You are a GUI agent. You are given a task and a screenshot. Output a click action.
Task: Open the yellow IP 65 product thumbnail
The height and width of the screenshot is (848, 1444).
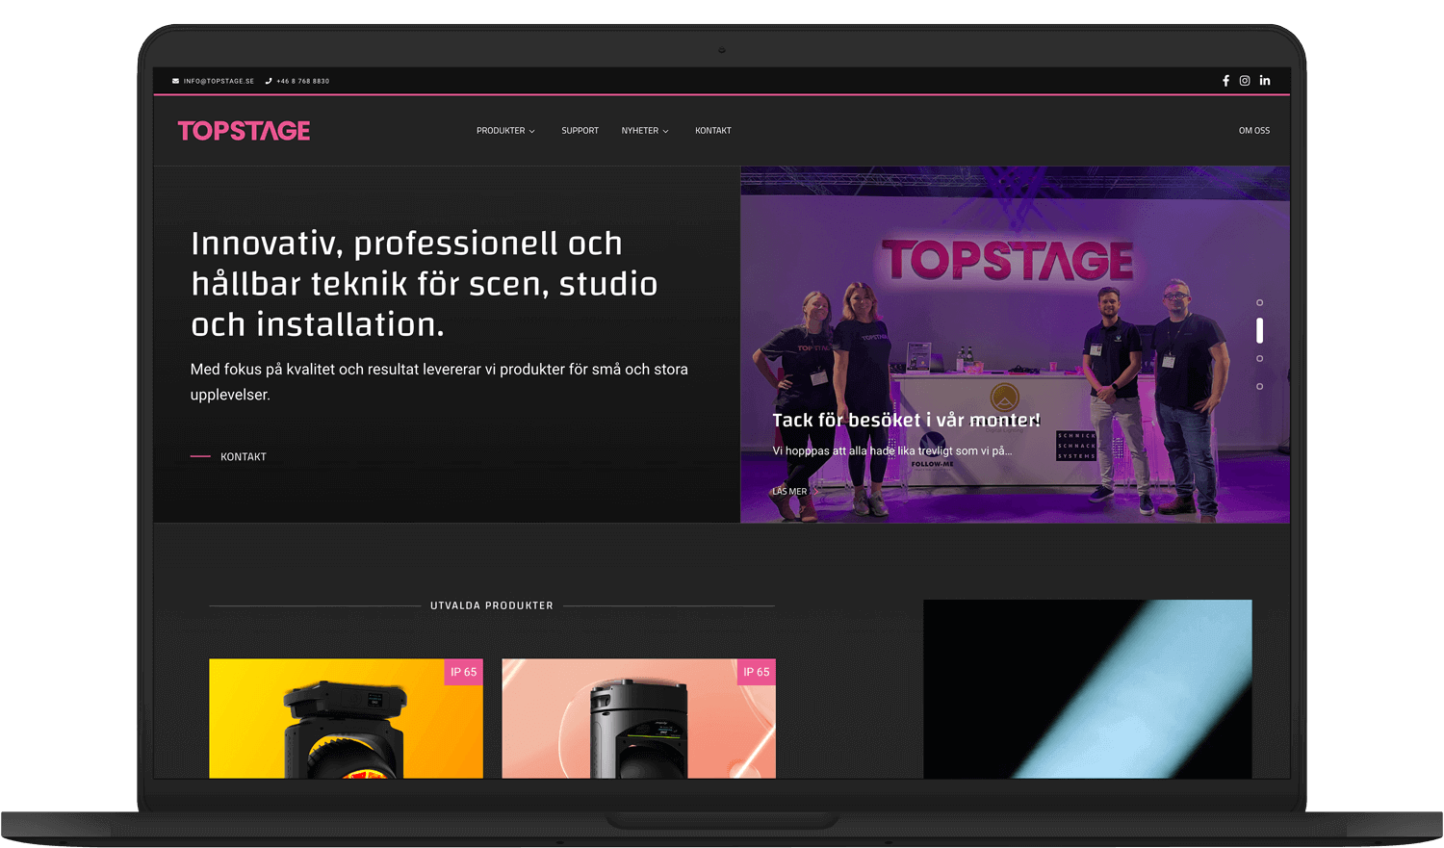pos(346,718)
